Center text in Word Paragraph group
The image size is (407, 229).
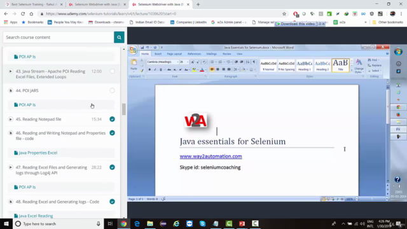[x=217, y=69]
